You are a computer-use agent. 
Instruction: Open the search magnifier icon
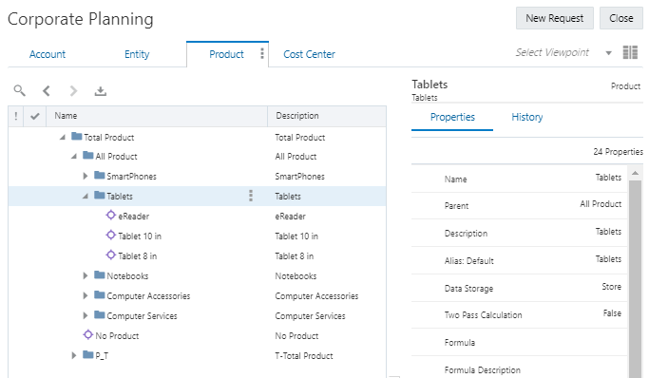point(19,90)
